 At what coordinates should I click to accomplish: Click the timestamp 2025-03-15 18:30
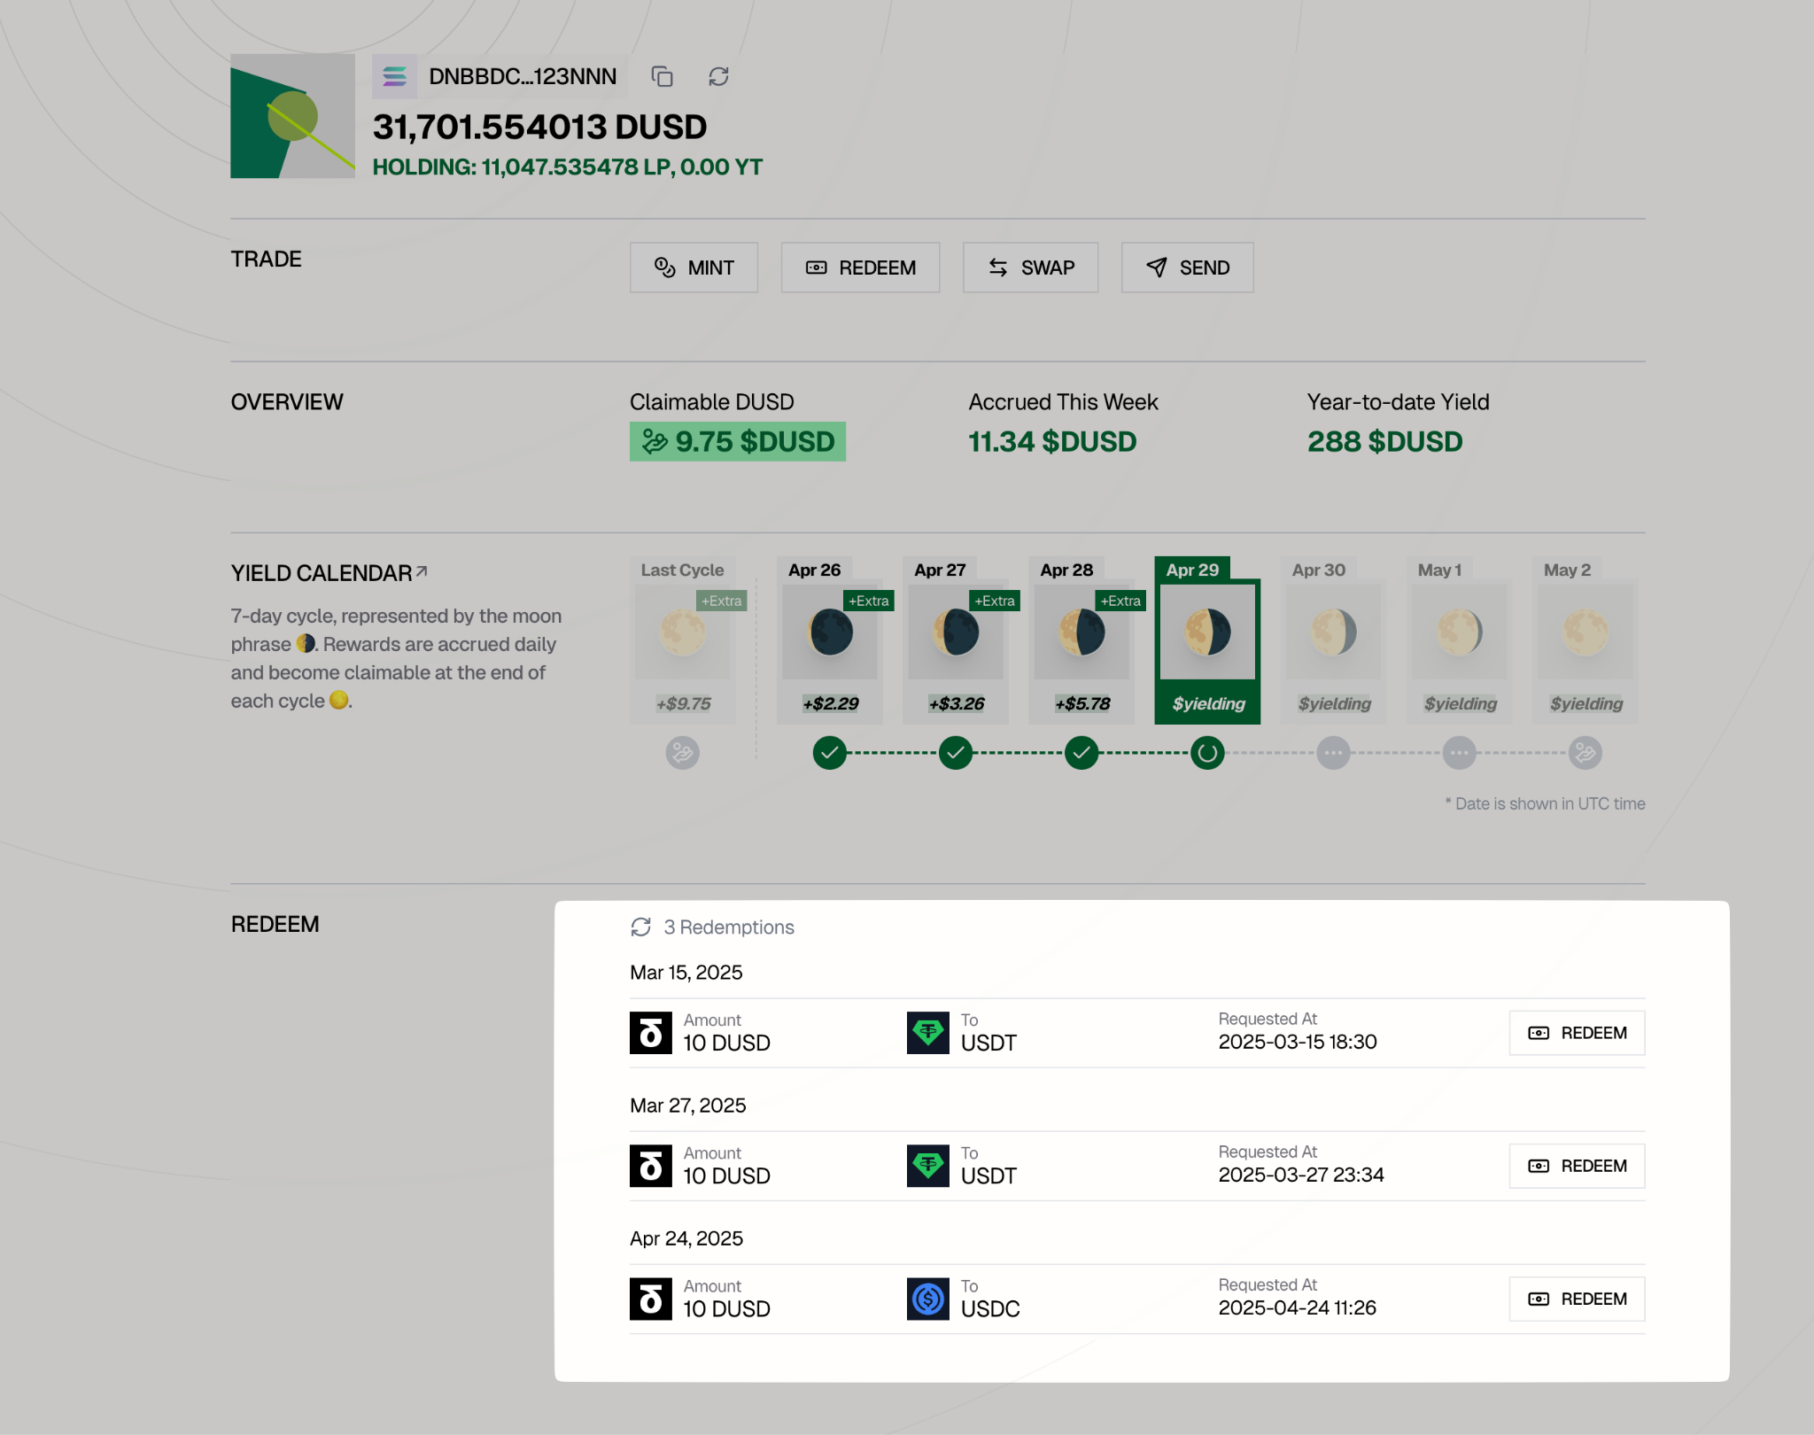1298,1042
